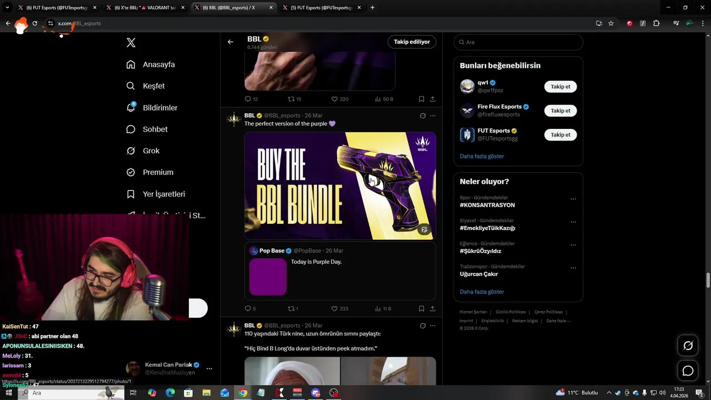This screenshot has width=711, height=400.
Task: Switch to first FUT Esports tab
Action: (x=57, y=8)
